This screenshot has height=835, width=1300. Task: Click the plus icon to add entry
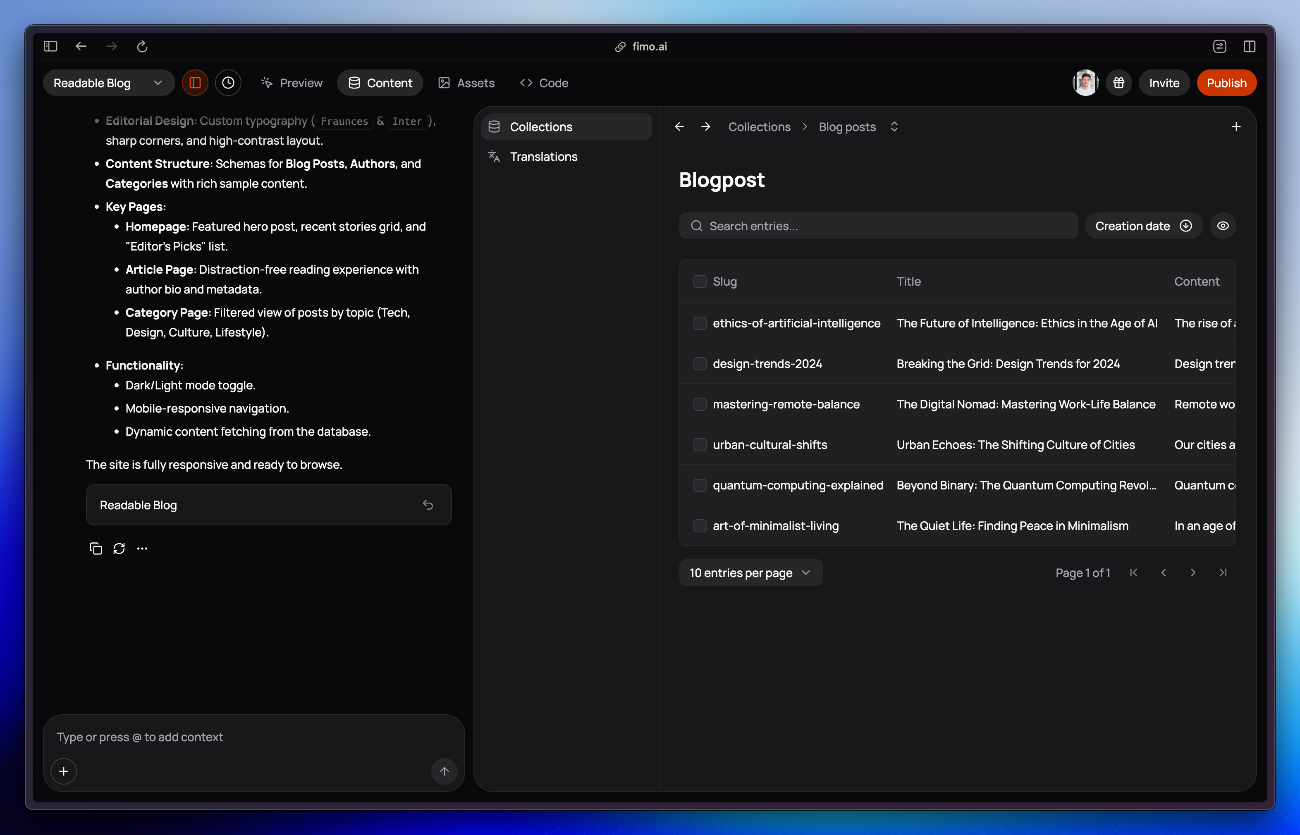click(x=1236, y=127)
